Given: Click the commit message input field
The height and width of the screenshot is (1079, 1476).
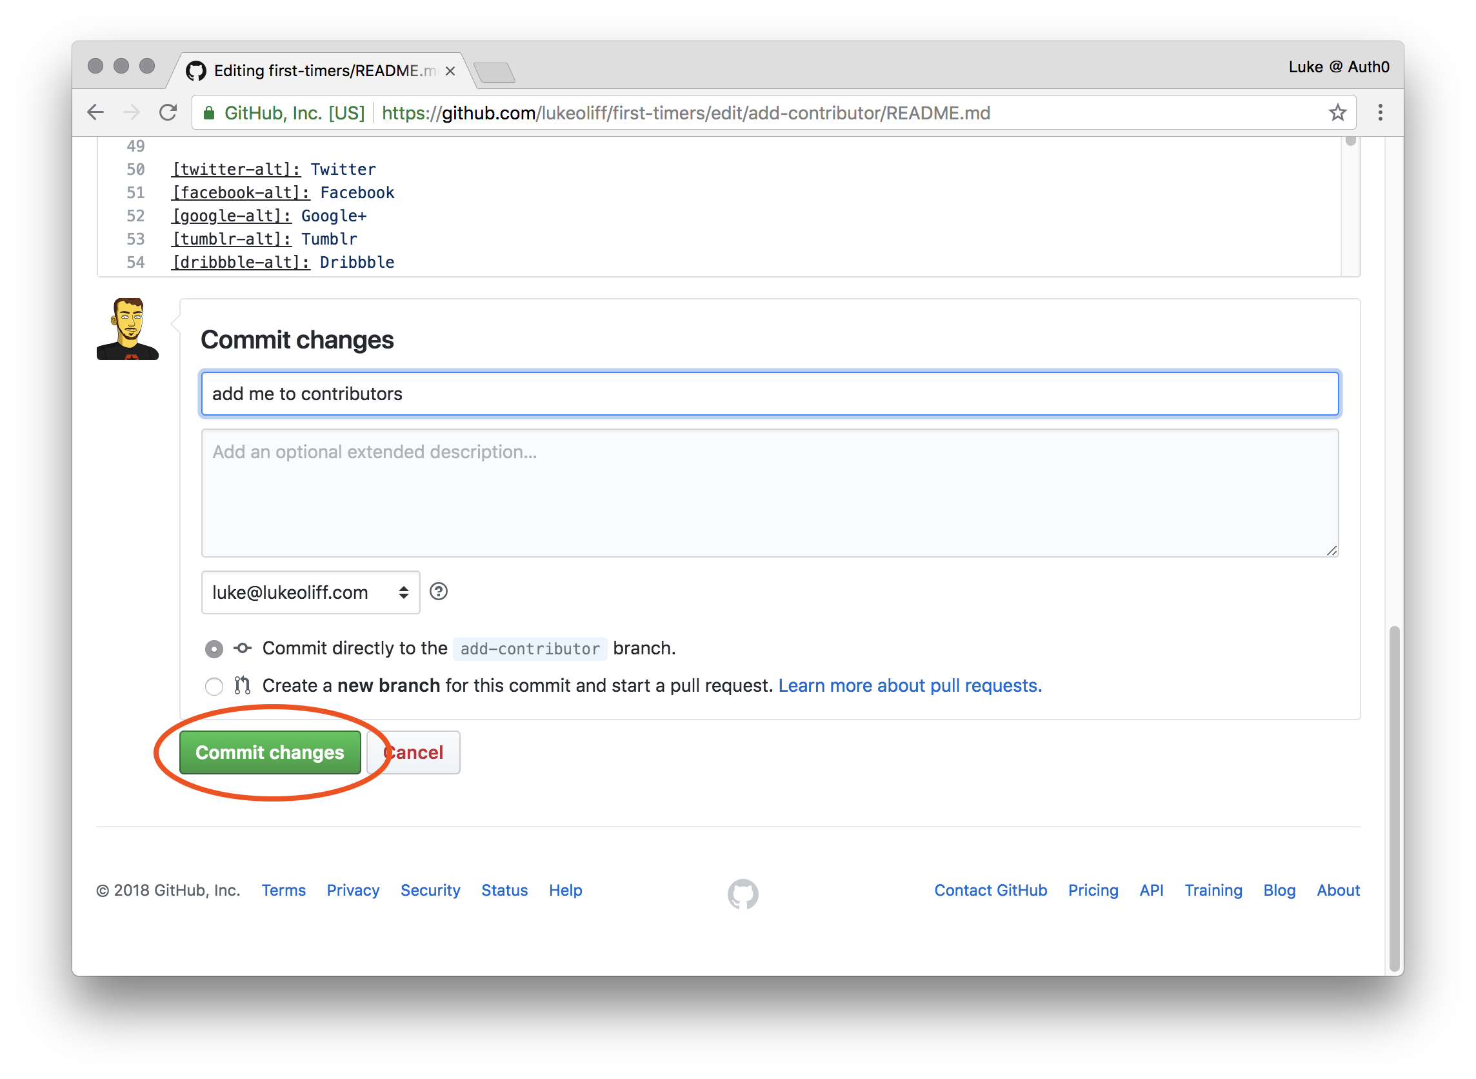Looking at the screenshot, I should tap(770, 394).
